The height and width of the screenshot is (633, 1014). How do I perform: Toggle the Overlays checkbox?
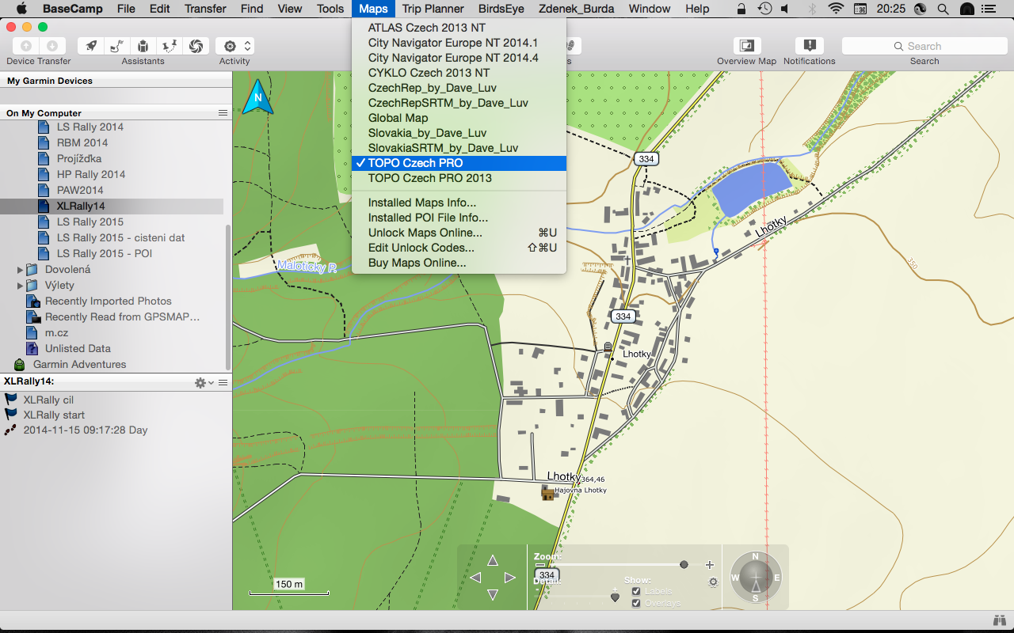[636, 603]
